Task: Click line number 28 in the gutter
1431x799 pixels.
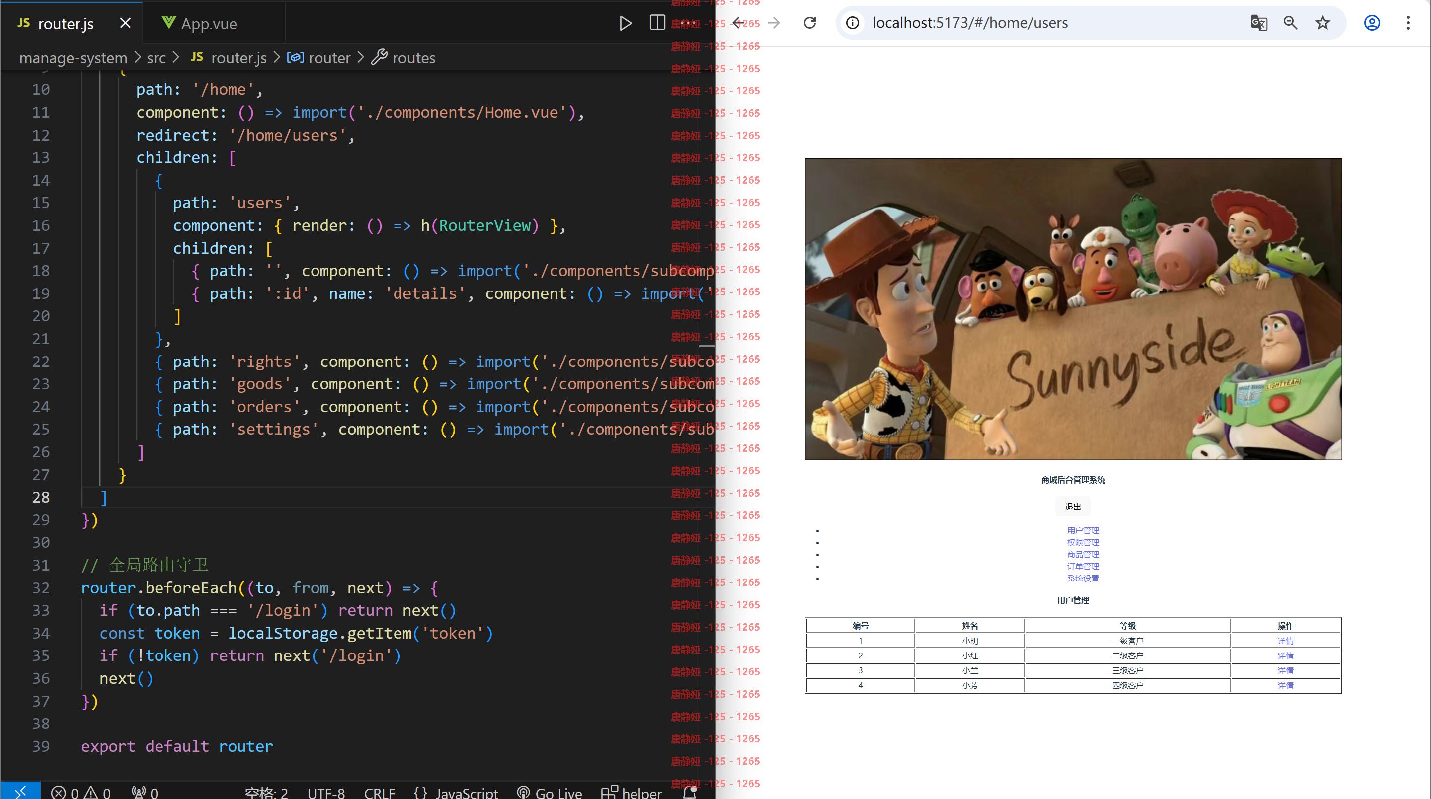Action: point(41,498)
